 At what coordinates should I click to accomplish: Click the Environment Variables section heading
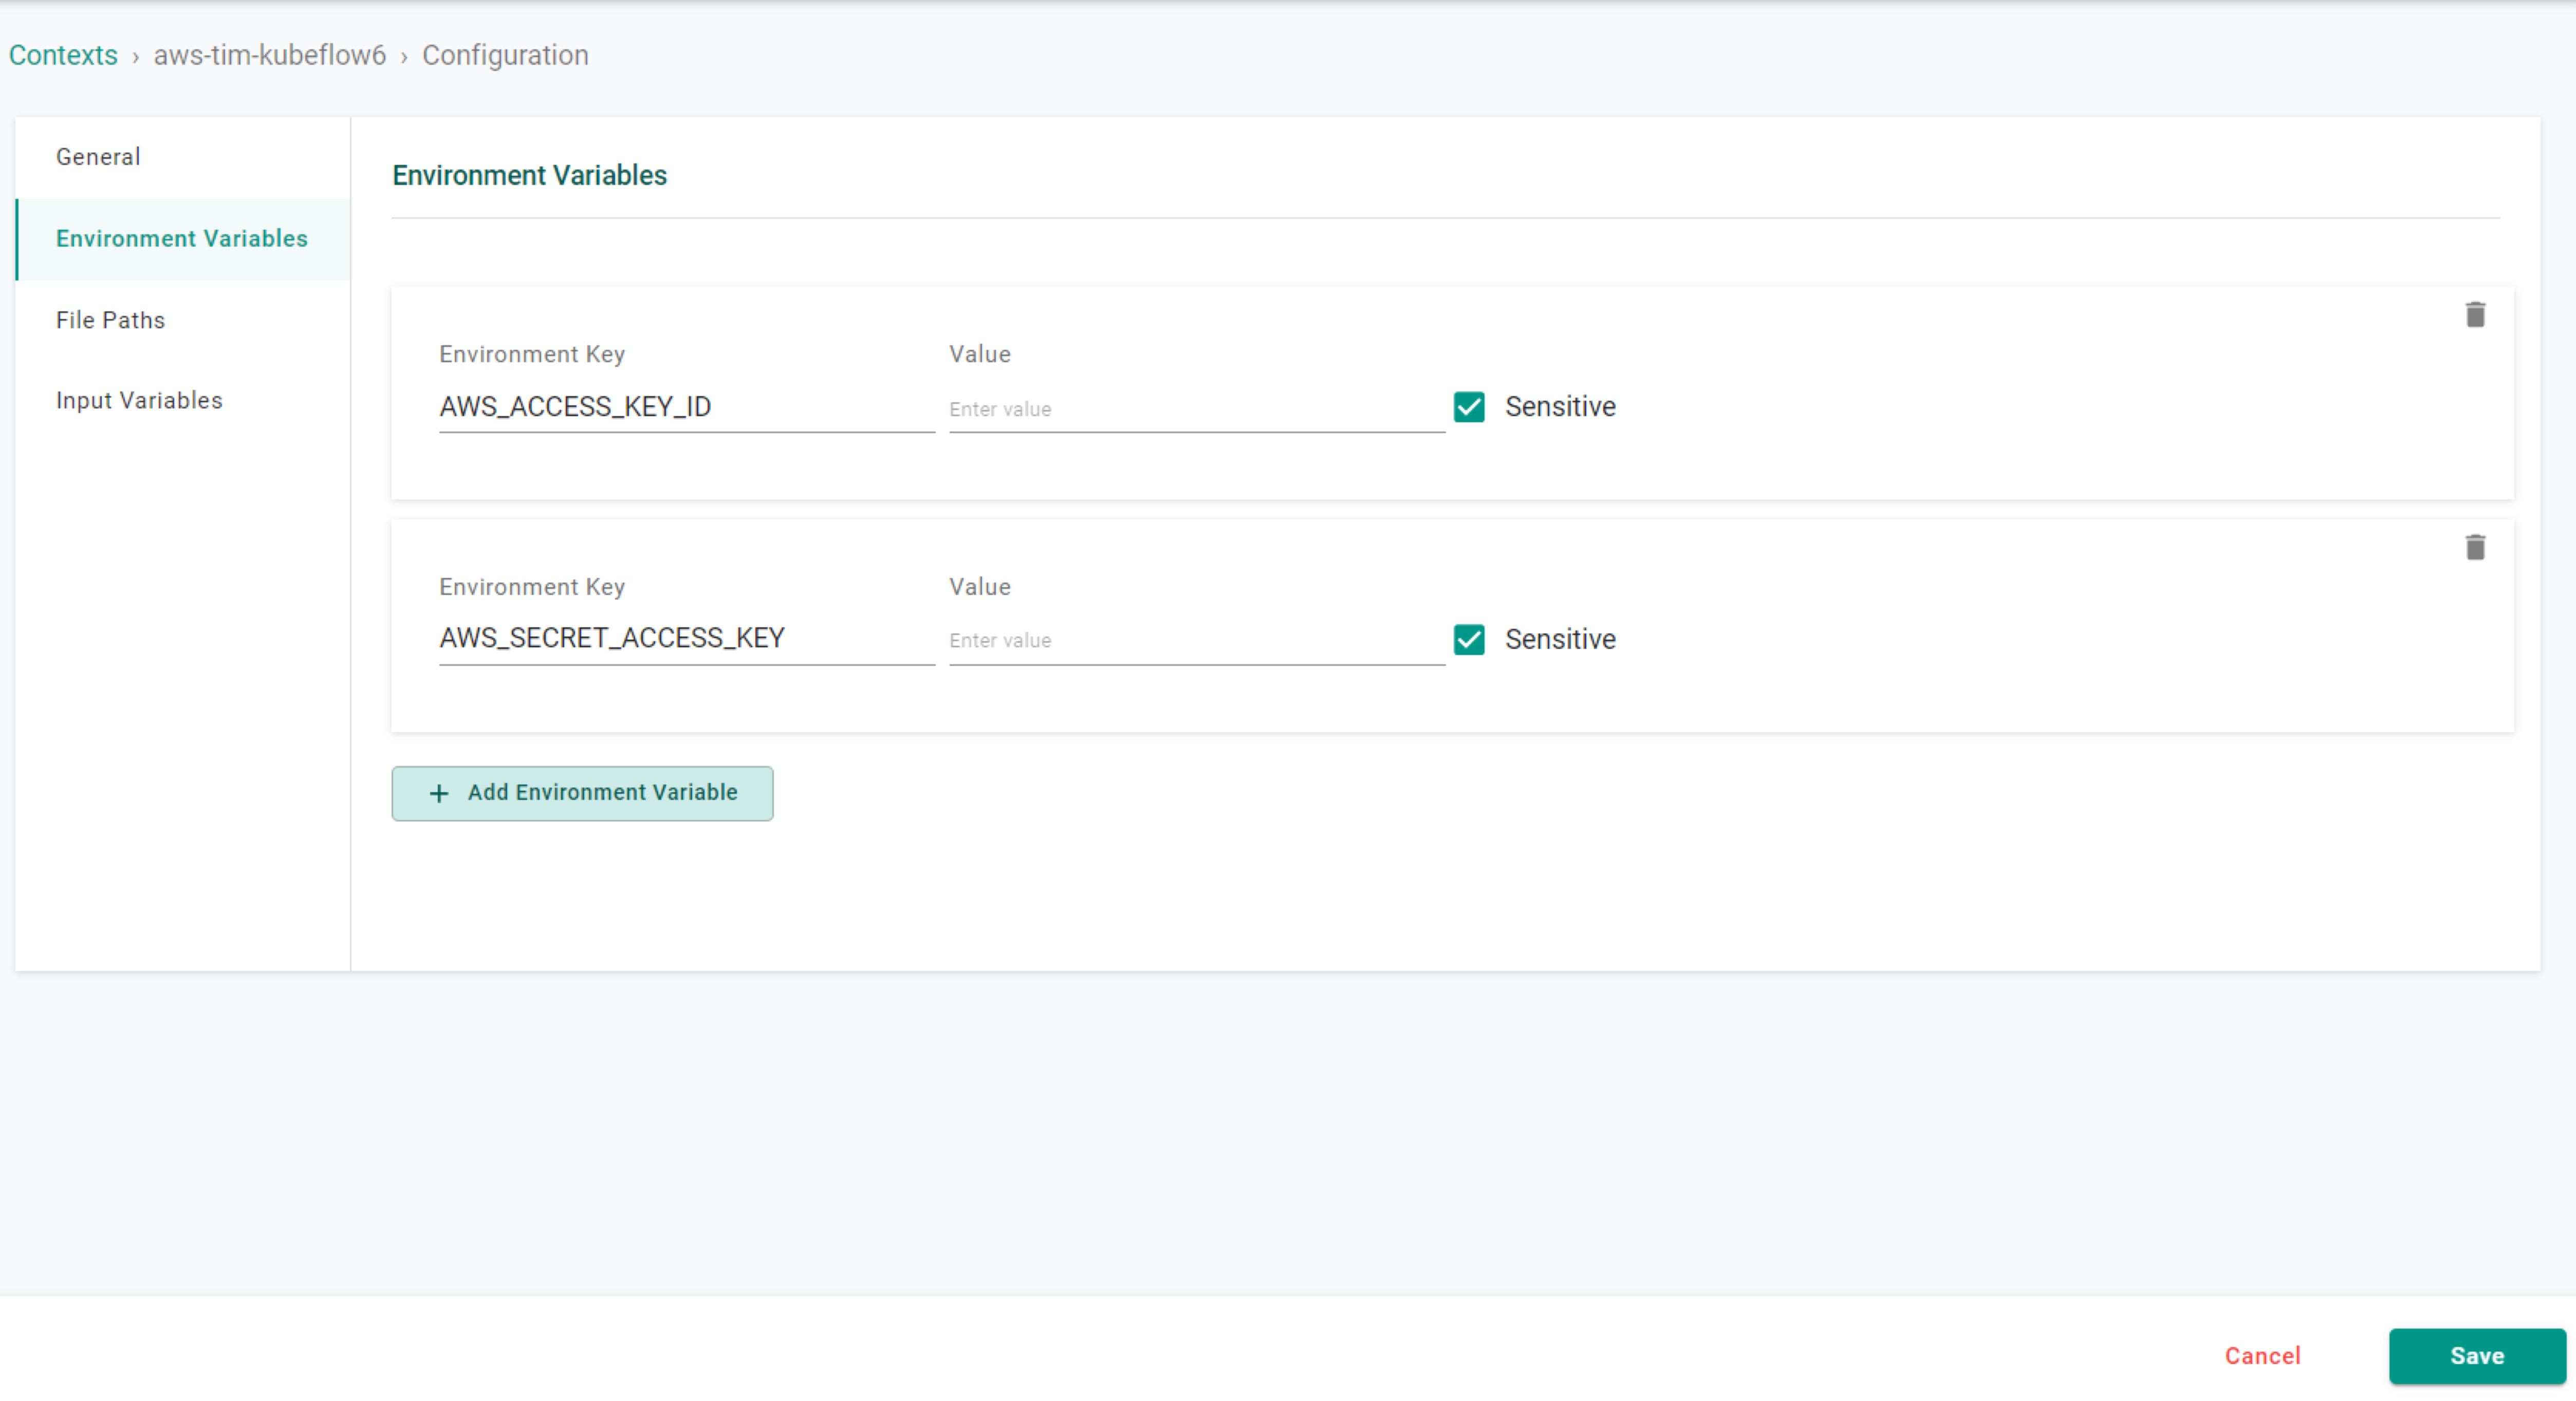(529, 175)
